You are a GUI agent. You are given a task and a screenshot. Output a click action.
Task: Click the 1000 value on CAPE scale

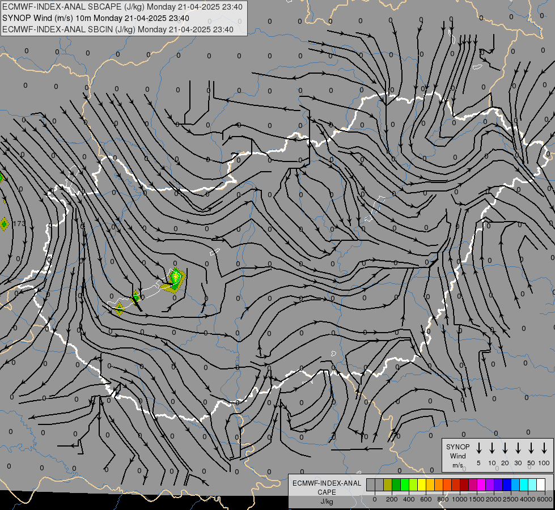(460, 499)
